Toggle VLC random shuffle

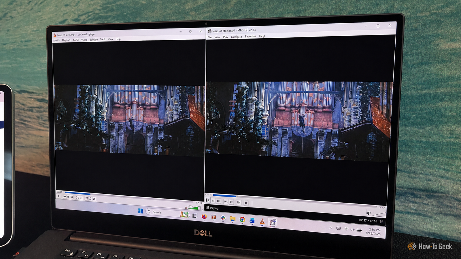pos(94,199)
